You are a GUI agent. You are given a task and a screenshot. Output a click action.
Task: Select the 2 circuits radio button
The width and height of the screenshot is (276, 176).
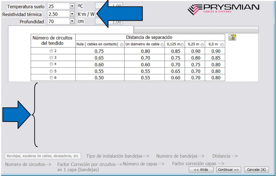[51, 51]
